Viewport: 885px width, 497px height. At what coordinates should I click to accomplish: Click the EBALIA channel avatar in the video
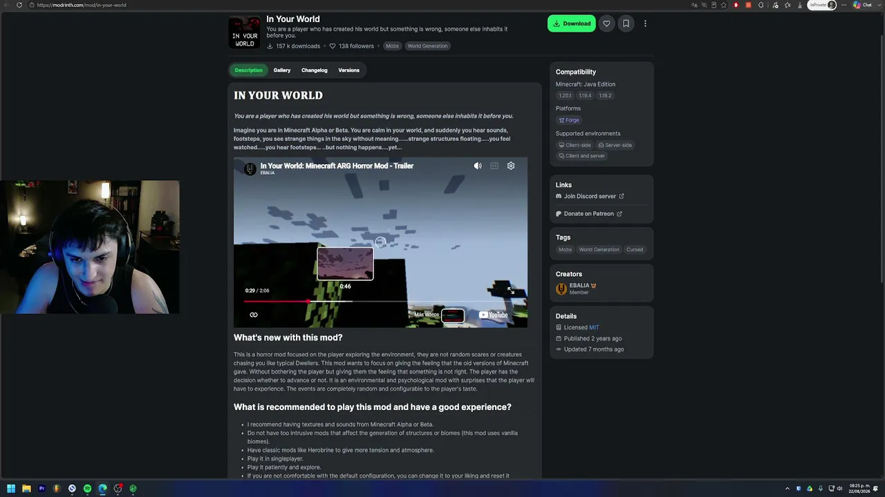pos(250,168)
